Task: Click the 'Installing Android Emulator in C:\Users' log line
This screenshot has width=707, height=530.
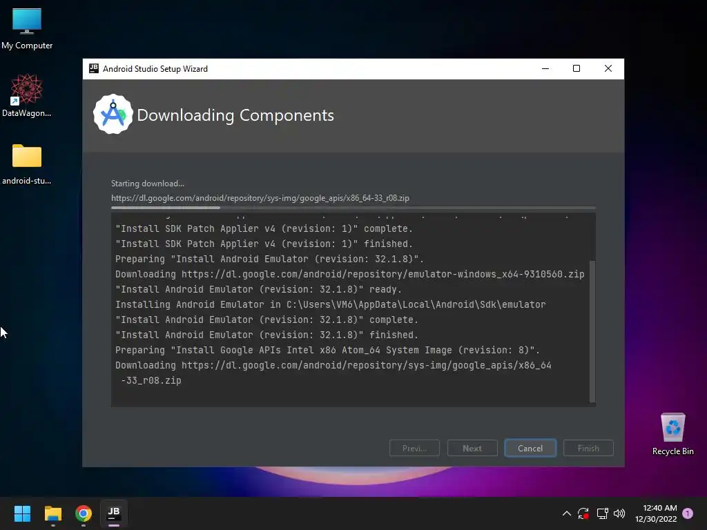Action: [x=331, y=304]
